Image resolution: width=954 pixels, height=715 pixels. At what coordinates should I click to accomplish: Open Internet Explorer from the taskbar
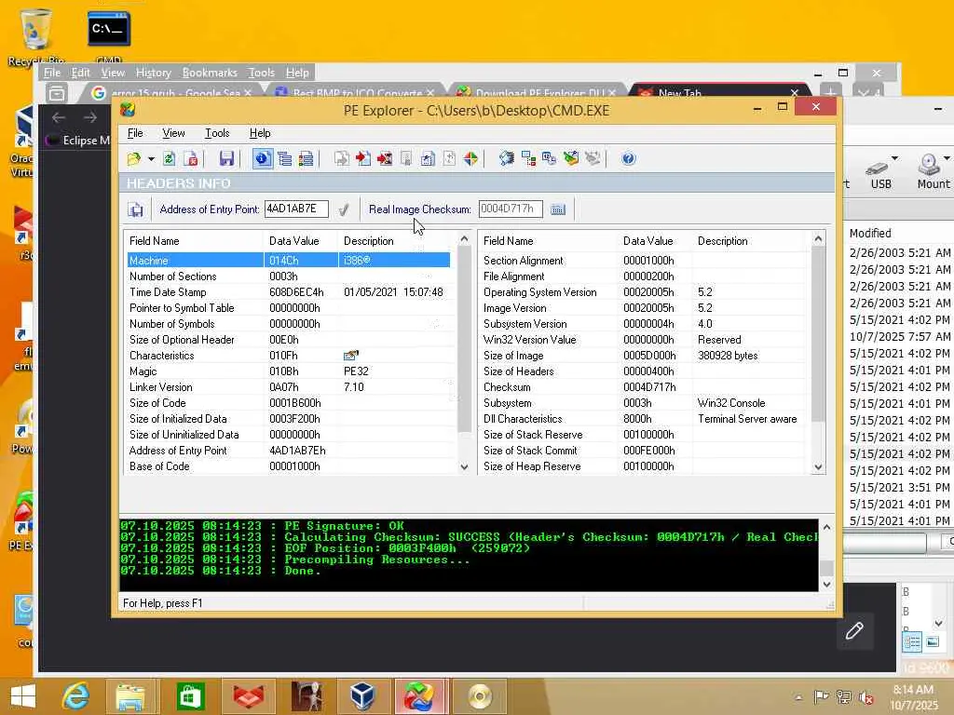click(75, 695)
